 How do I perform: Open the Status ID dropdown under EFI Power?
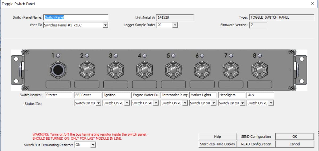click(x=98, y=103)
